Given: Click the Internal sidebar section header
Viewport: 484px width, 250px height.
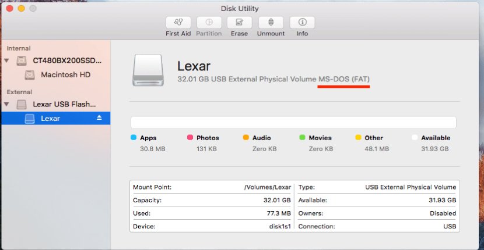Looking at the screenshot, I should click(x=19, y=48).
